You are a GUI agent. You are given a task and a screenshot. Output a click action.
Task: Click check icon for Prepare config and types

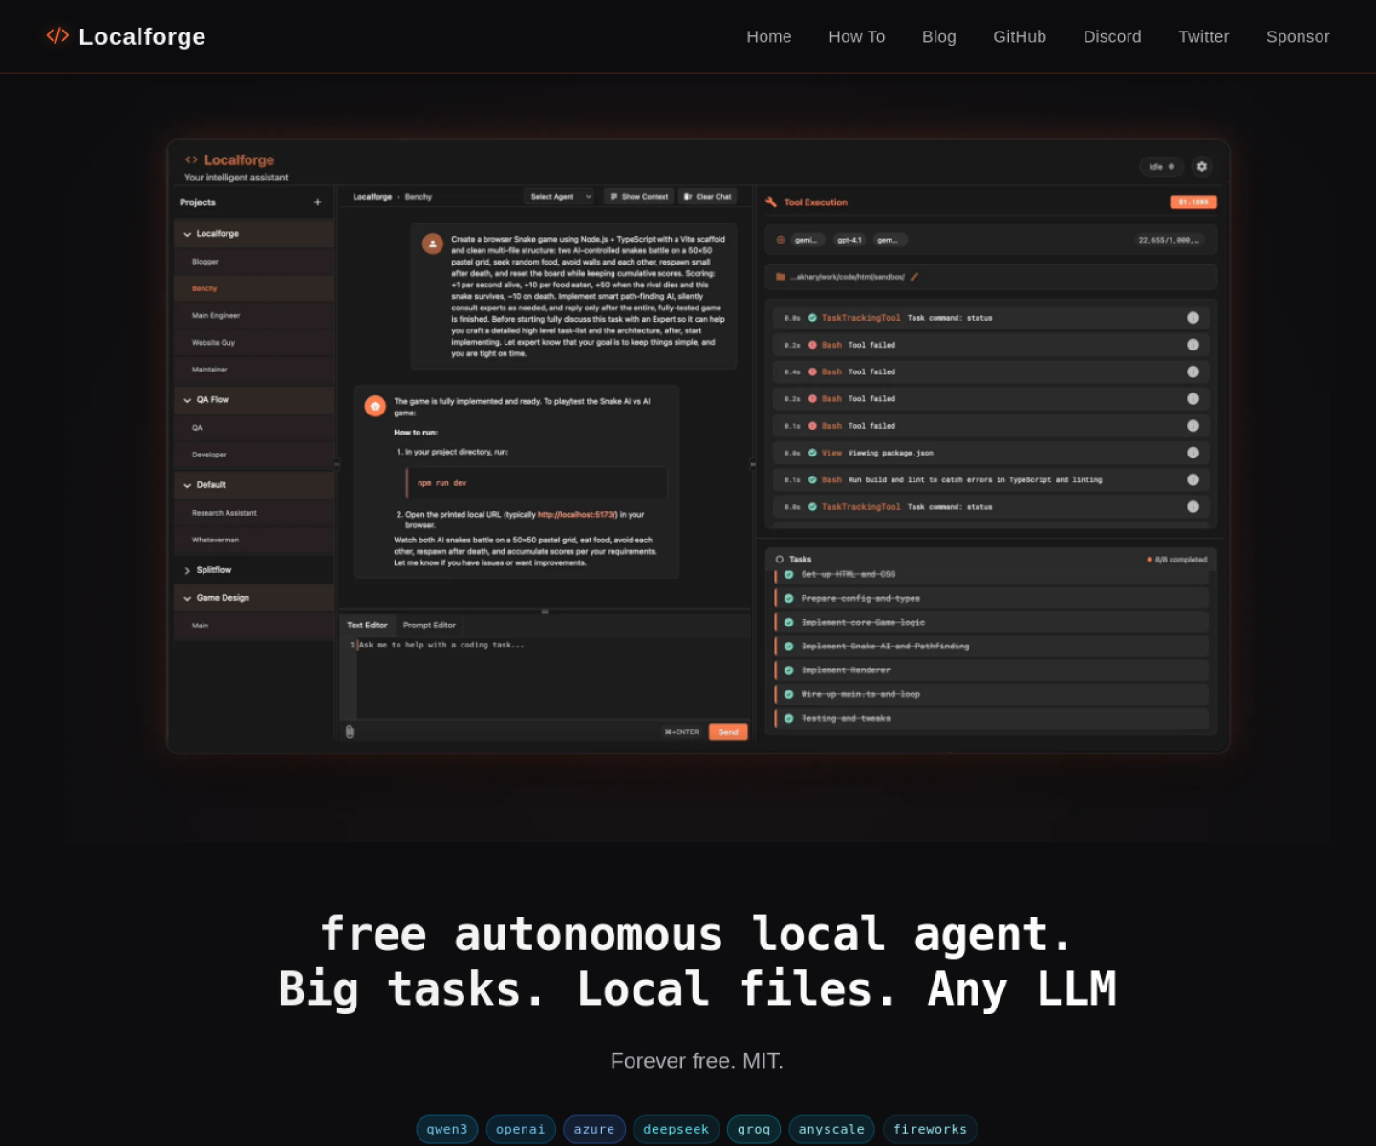789,599
